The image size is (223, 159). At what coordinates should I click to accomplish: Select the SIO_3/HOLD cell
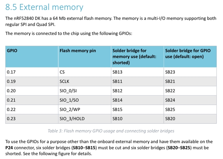click(84, 119)
